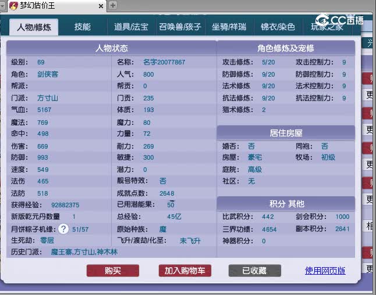Screen dimensions: 376x295
Task: Click the 飞升/渡劫/化圣 value 未飞升
Action: coord(190,240)
